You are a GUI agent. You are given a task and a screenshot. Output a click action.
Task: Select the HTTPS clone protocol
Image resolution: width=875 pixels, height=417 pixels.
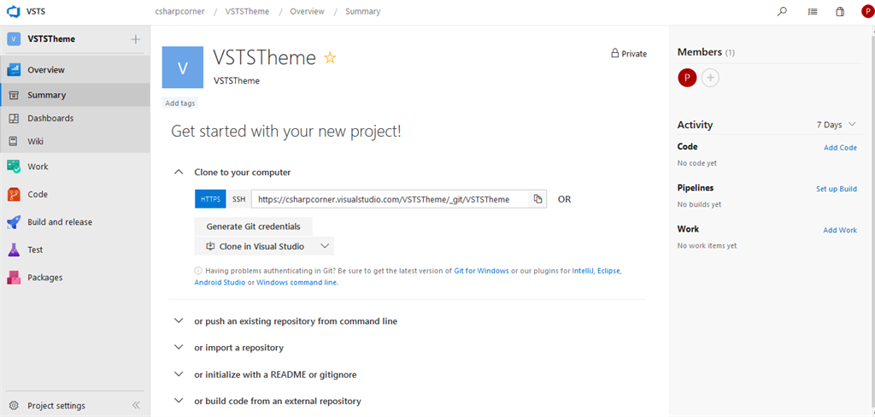click(210, 199)
